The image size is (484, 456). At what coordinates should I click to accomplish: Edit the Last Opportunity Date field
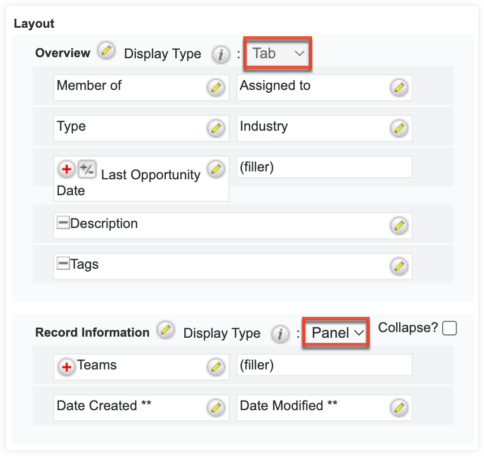pos(216,169)
